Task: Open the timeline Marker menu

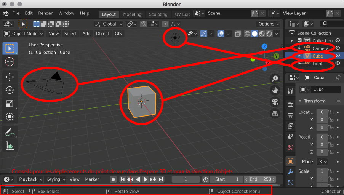Action: click(x=92, y=179)
